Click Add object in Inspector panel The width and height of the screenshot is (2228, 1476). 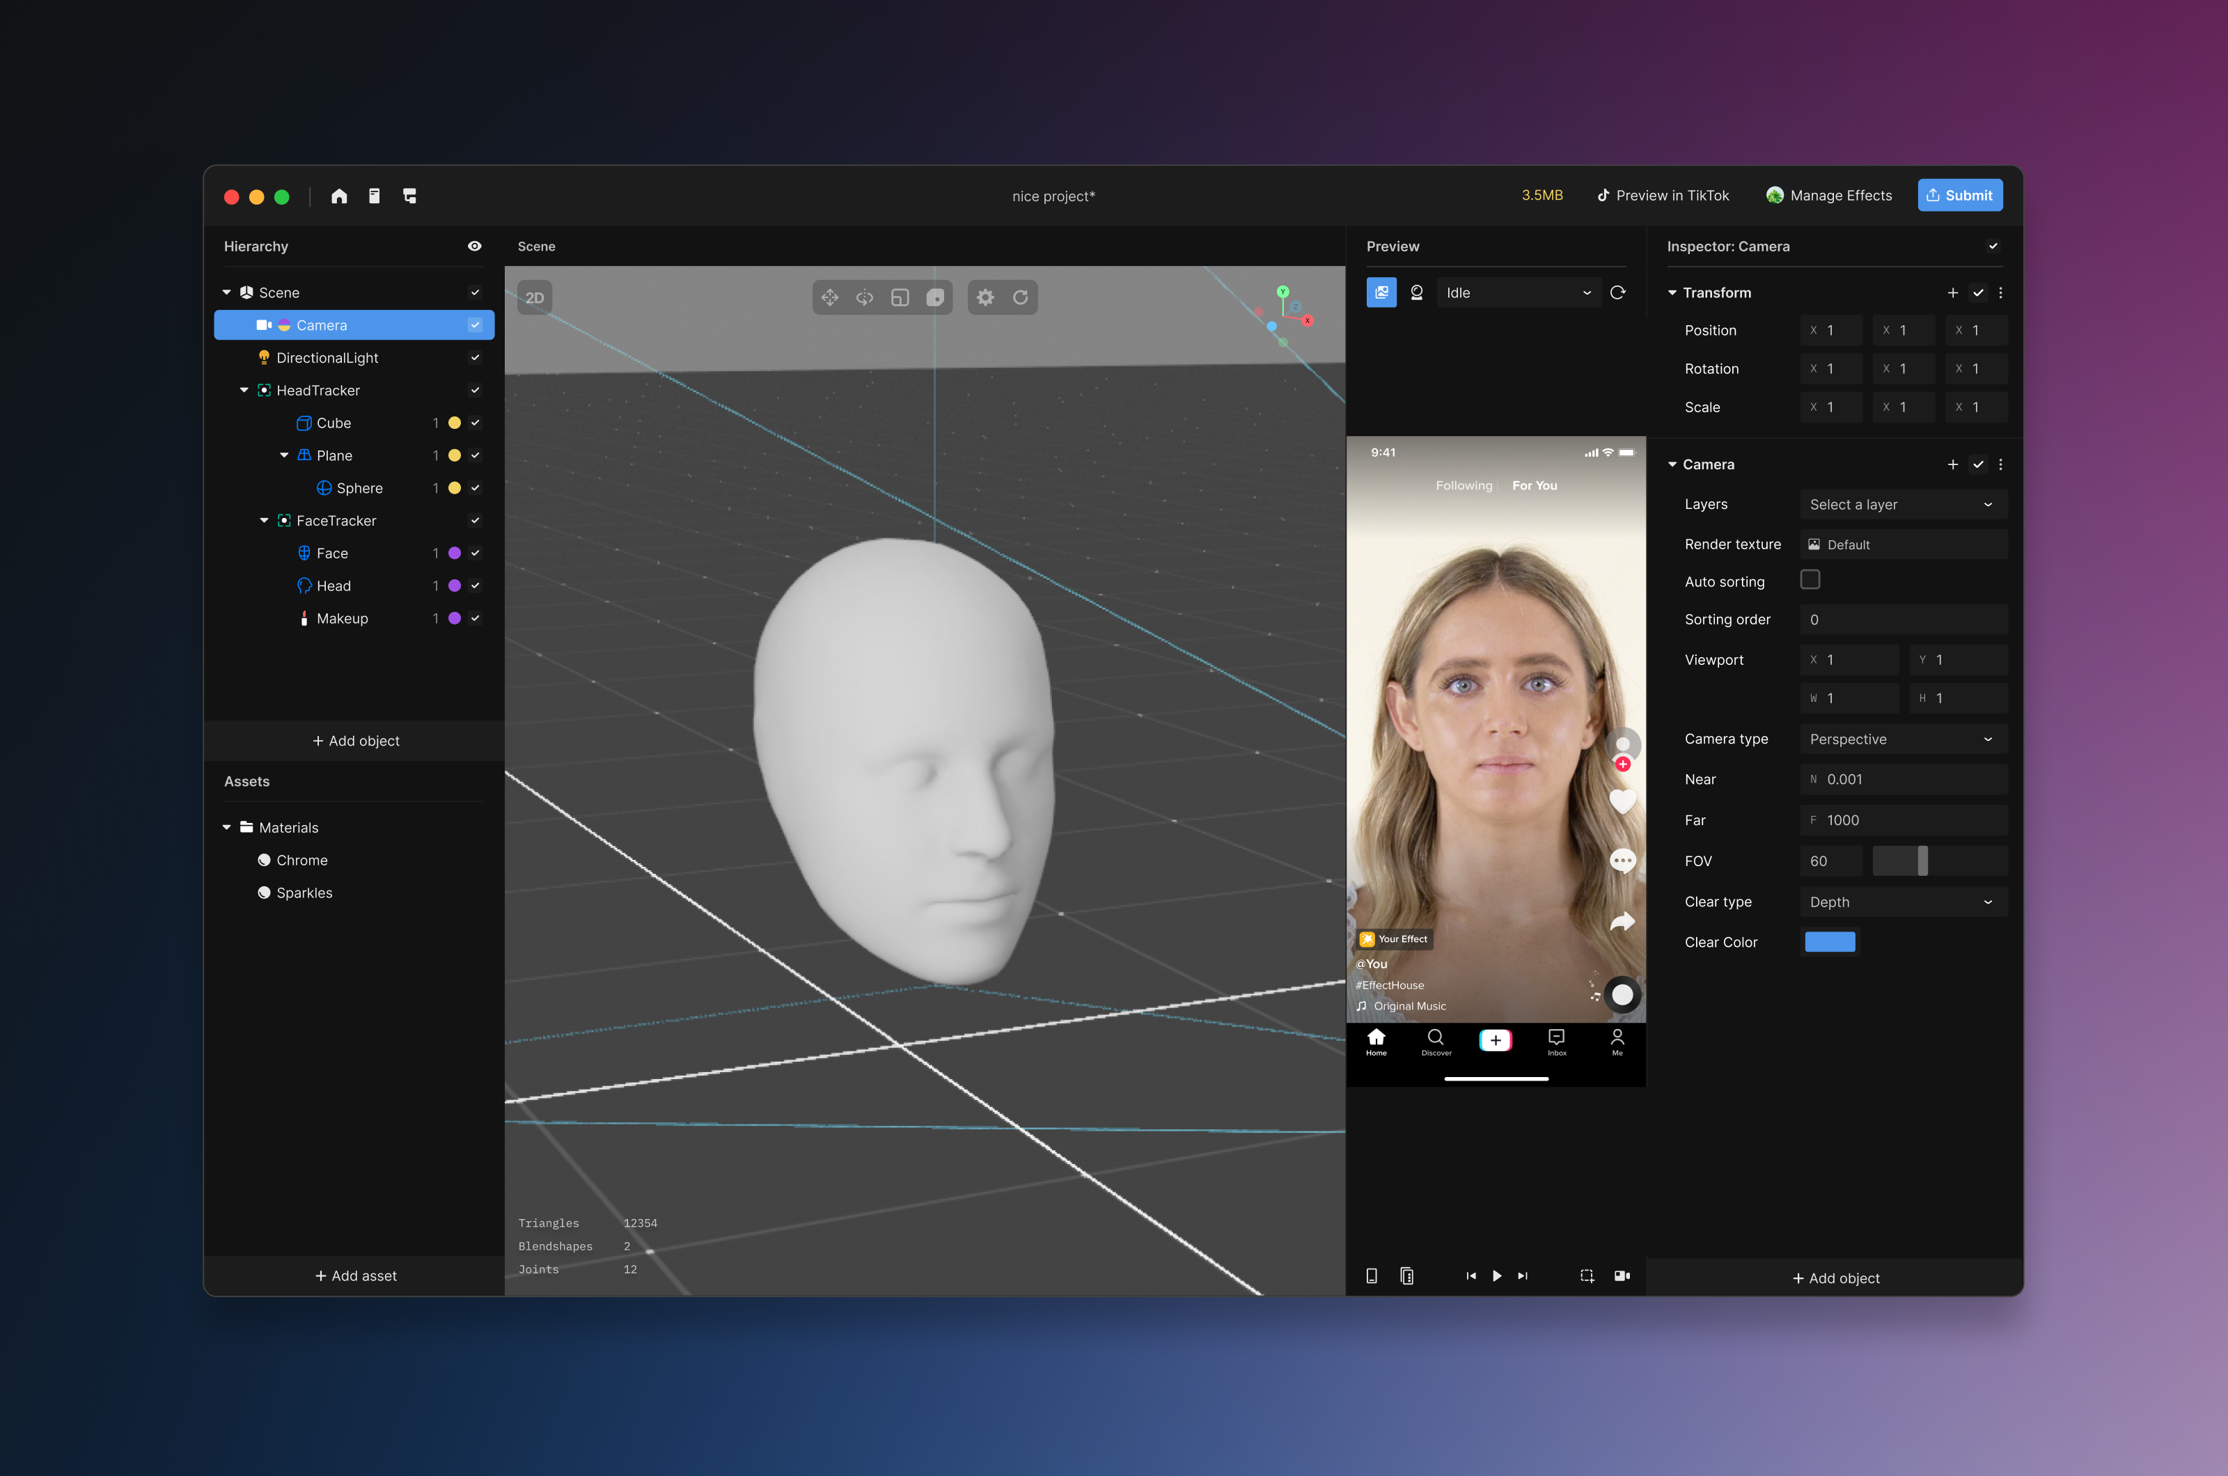click(x=1835, y=1278)
